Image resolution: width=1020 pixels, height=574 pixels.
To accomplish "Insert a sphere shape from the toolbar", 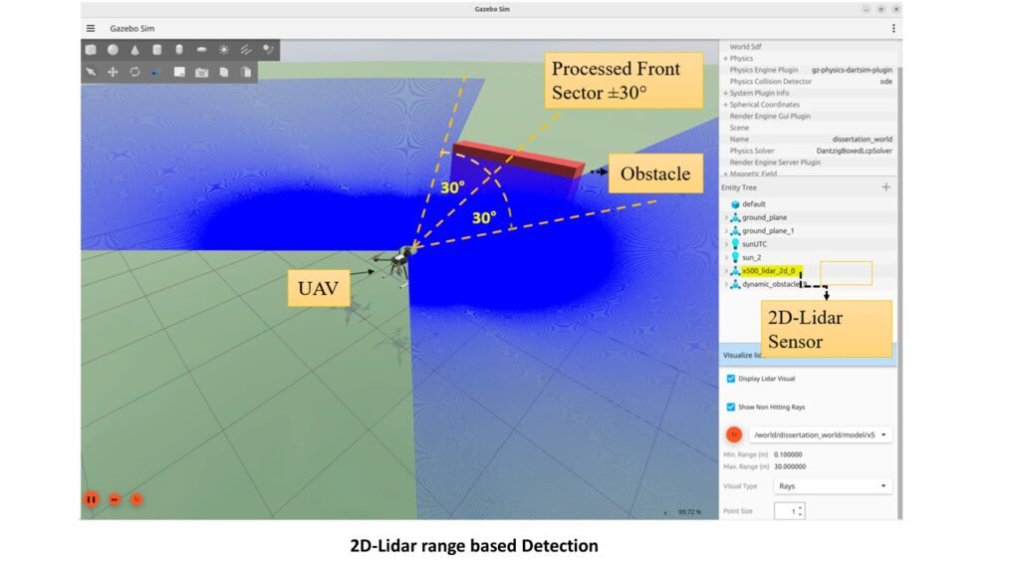I will pos(114,50).
